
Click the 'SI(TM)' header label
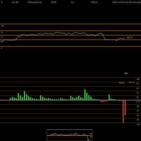54,2
